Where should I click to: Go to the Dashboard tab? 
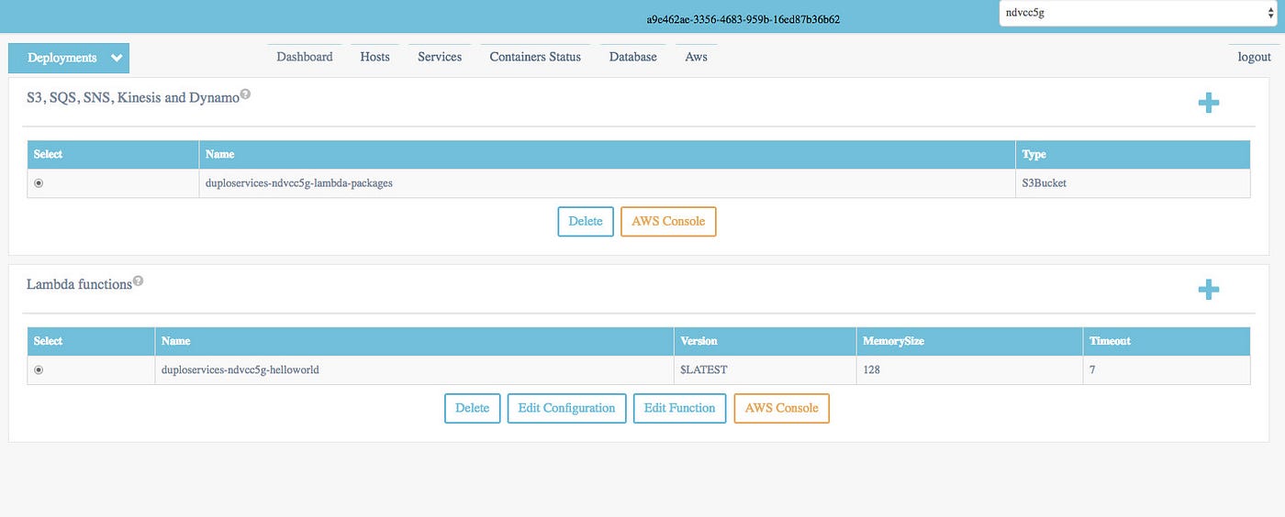coord(305,57)
